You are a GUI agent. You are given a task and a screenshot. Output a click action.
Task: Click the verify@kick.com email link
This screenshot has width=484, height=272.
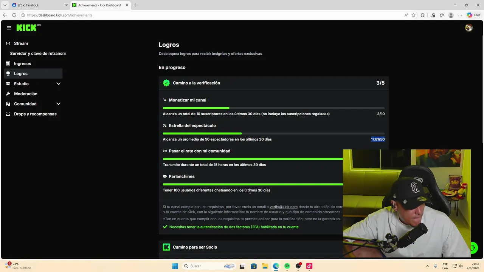click(x=284, y=207)
